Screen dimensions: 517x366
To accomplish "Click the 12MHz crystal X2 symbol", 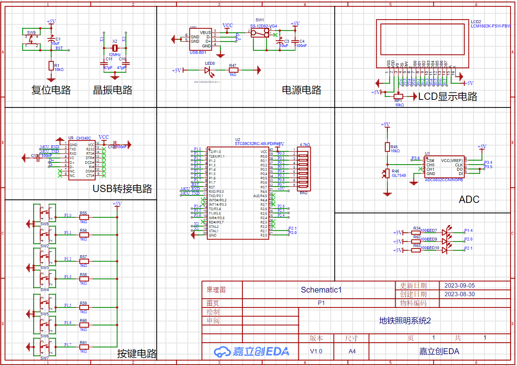I will (115, 48).
